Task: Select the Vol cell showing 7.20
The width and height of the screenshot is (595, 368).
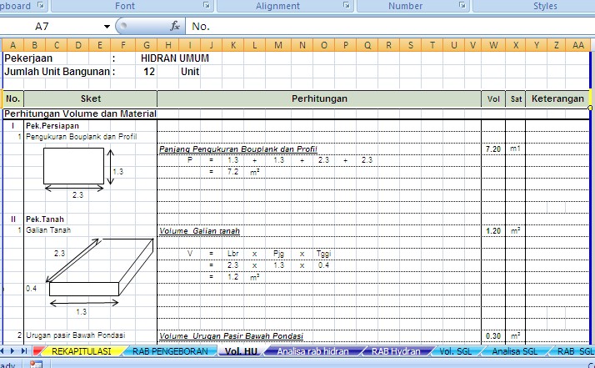Action: (493, 149)
